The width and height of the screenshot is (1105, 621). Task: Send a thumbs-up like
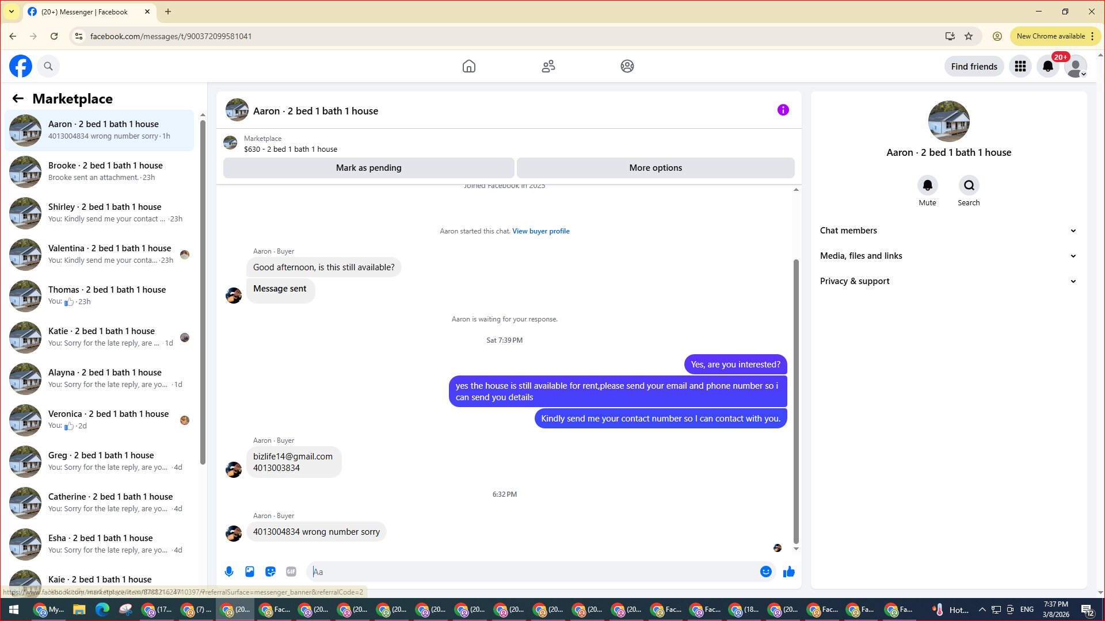tap(789, 572)
